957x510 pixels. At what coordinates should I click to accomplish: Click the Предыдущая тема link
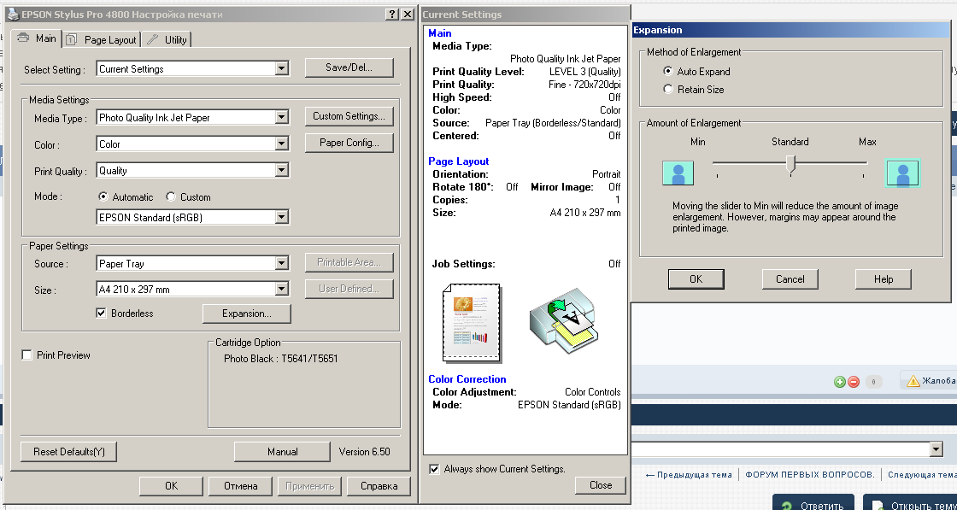(689, 475)
